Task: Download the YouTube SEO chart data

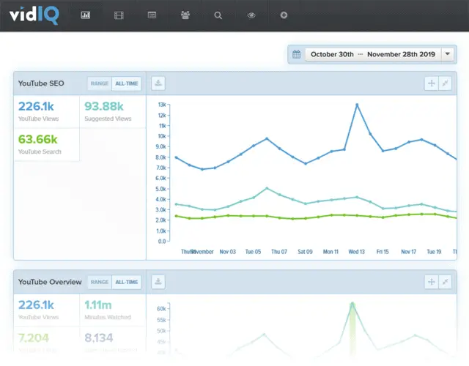Action: [x=158, y=83]
